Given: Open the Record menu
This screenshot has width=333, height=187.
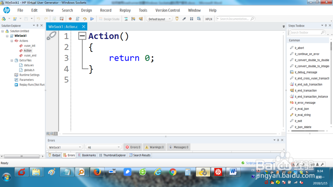Looking at the screenshot, I should (106, 10).
